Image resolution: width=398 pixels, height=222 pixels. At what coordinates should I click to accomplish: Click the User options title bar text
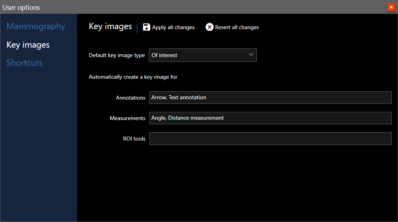(21, 7)
